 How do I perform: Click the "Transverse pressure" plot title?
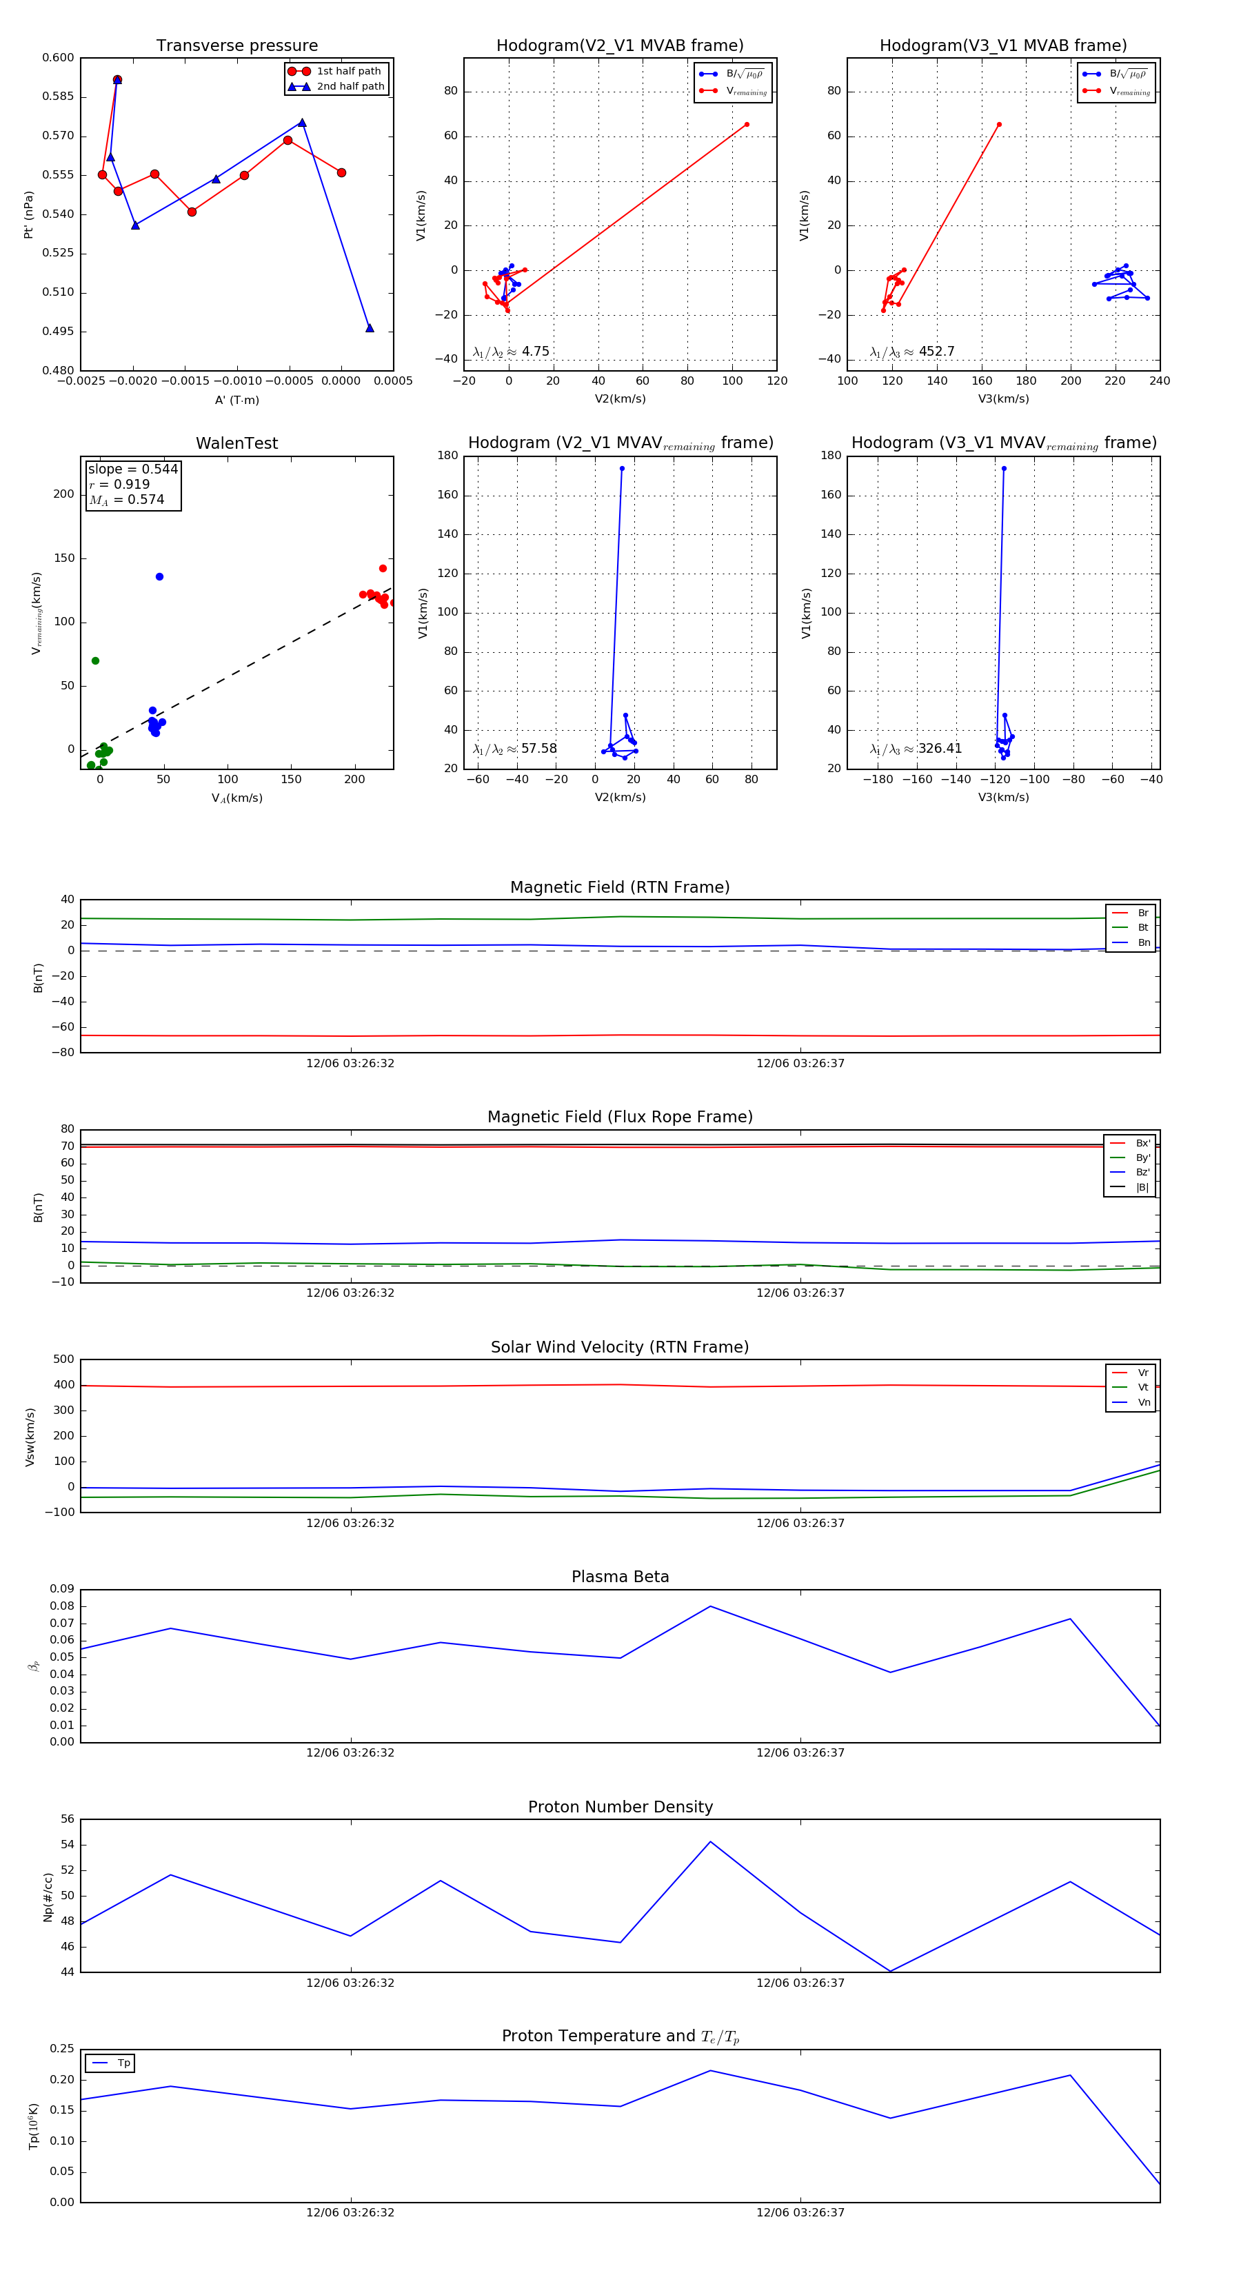coord(236,46)
